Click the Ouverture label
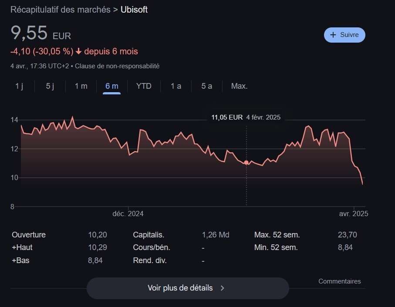This screenshot has width=395, height=307. (x=29, y=235)
